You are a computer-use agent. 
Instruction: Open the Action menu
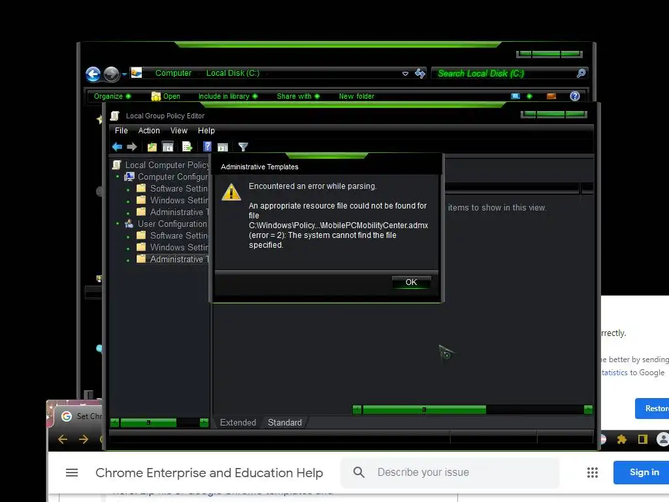[149, 131]
